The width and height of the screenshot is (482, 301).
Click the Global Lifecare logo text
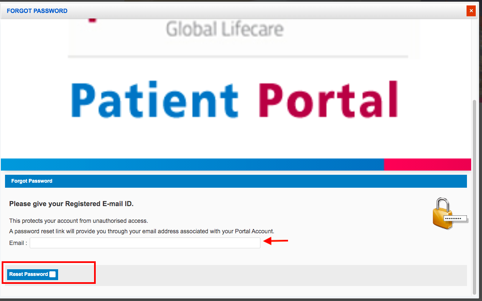[225, 30]
